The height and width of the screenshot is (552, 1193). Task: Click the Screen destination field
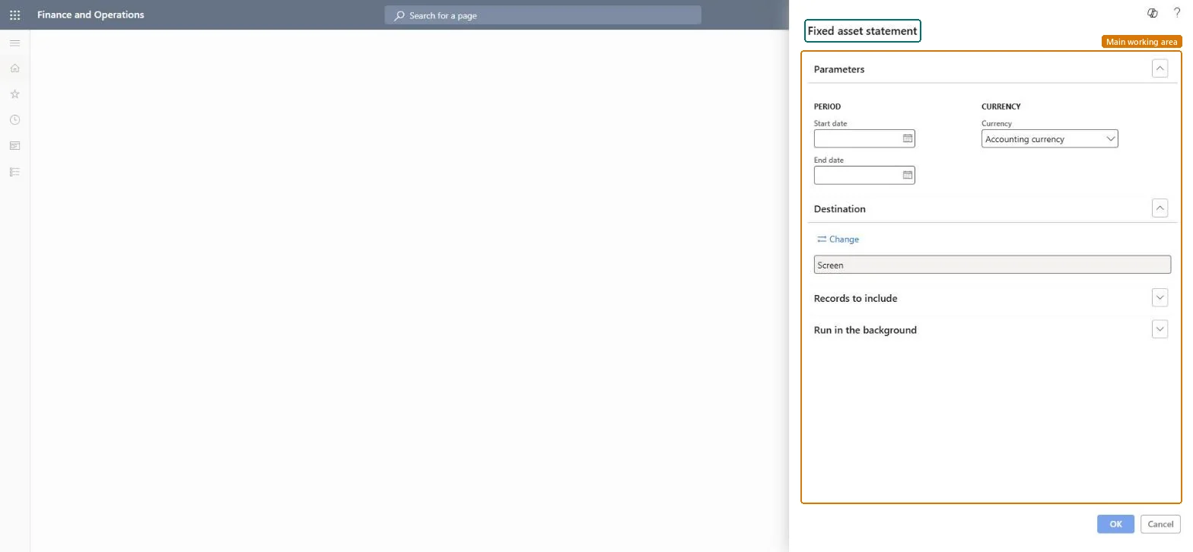pos(992,265)
